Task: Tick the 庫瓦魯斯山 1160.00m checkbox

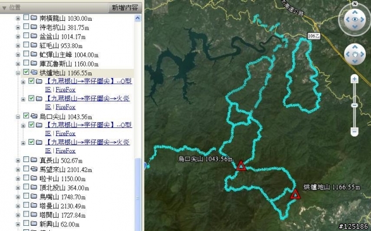Action: (26, 63)
